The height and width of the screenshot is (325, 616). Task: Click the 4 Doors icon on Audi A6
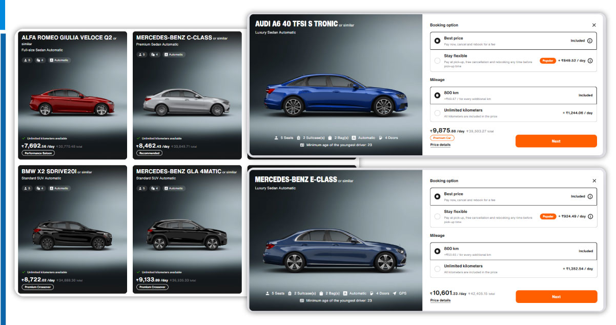(380, 138)
